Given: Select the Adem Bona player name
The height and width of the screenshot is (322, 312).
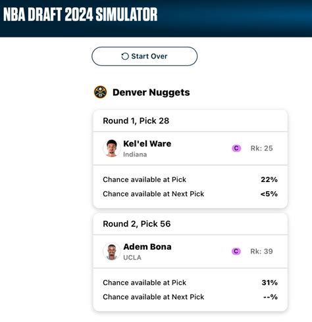Looking at the screenshot, I should click(147, 246).
